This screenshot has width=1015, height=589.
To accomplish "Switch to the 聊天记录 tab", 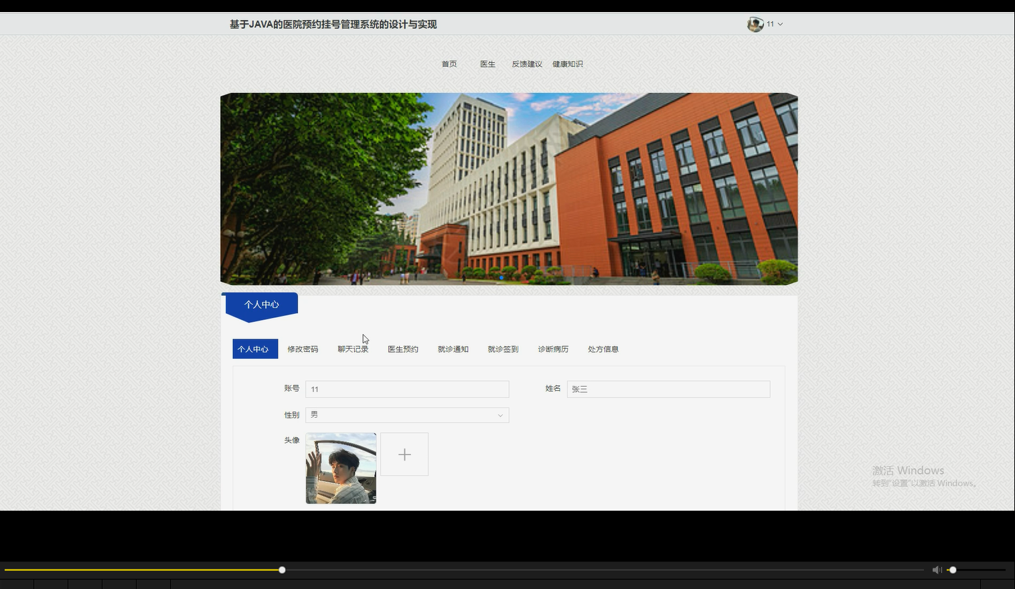I will (x=353, y=349).
